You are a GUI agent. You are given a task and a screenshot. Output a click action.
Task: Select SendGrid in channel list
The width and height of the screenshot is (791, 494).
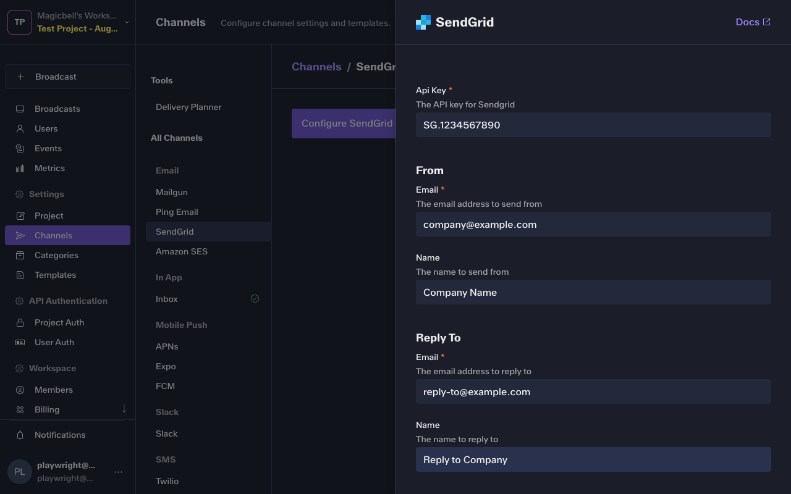[x=208, y=232]
